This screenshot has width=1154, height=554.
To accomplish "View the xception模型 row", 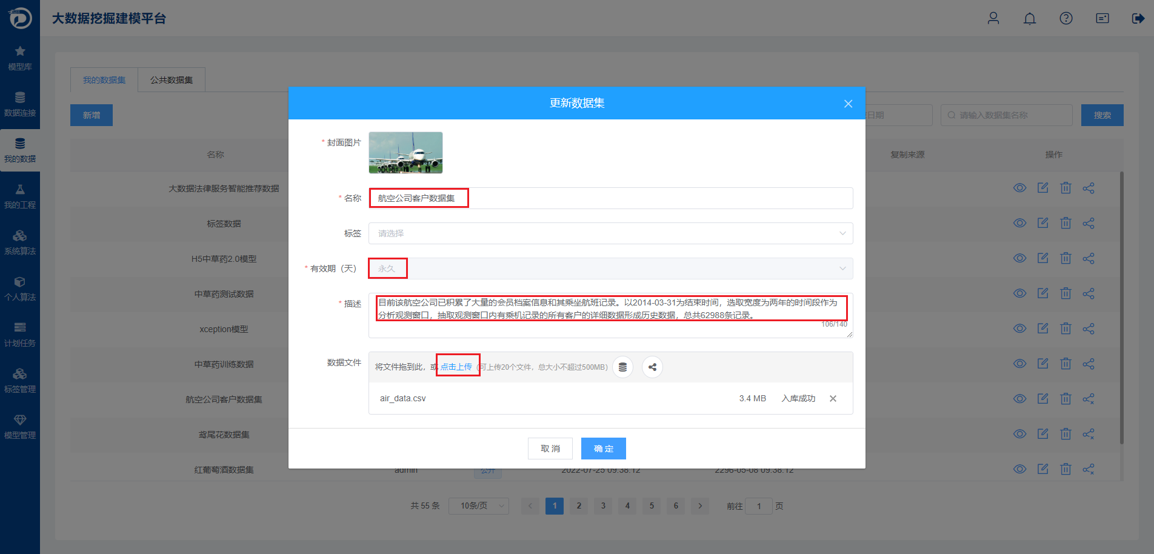I will [x=1020, y=329].
